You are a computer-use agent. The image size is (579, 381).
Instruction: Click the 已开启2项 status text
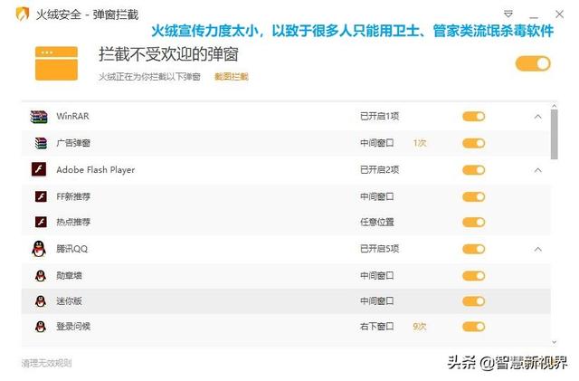pyautogui.click(x=380, y=170)
